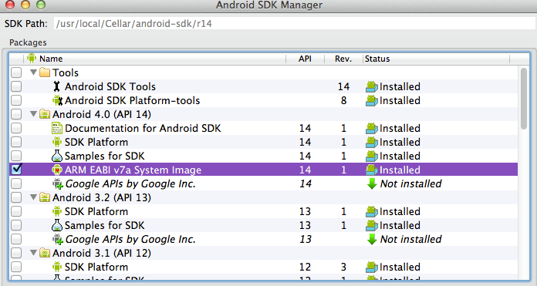Select the Android 3.2 (API 13) group checkbox
Screen dimensions: 537x286
(x=16, y=197)
